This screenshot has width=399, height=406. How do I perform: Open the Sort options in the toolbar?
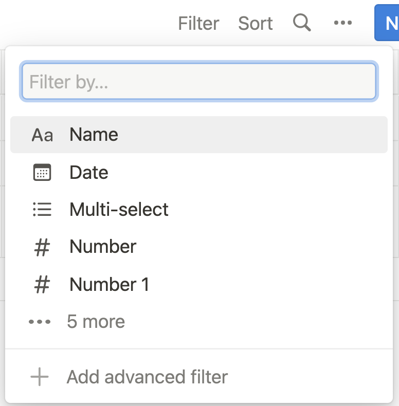(256, 23)
